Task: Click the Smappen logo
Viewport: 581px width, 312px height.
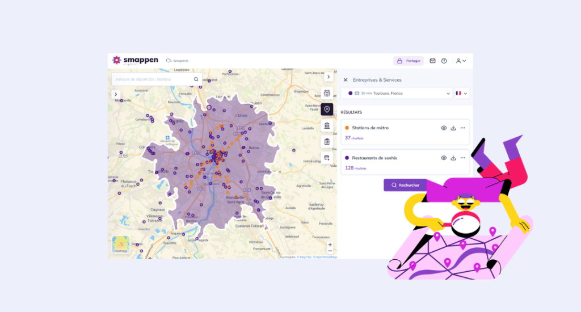Action: [135, 60]
